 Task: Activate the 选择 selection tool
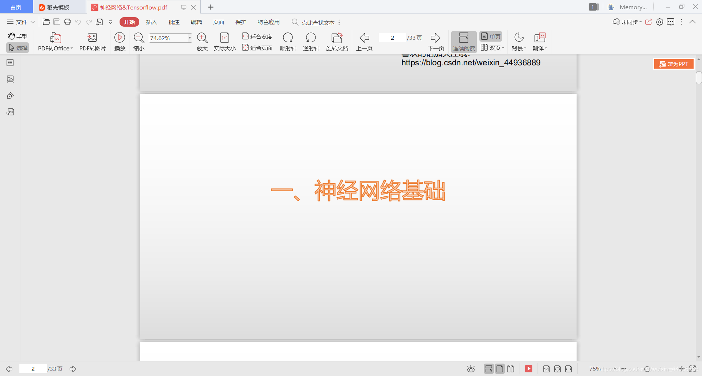tap(18, 48)
